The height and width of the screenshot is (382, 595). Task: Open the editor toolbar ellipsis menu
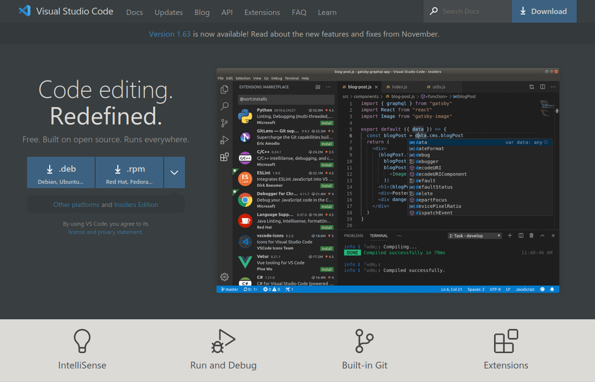pos(553,87)
